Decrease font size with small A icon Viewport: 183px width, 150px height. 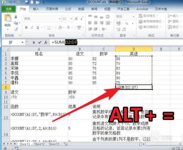tap(82, 19)
